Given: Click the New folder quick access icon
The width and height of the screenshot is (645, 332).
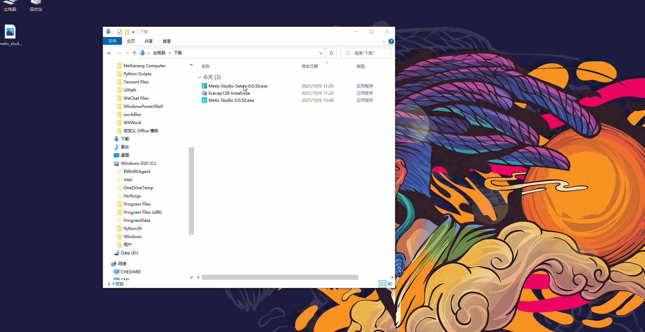Looking at the screenshot, I should (x=127, y=32).
